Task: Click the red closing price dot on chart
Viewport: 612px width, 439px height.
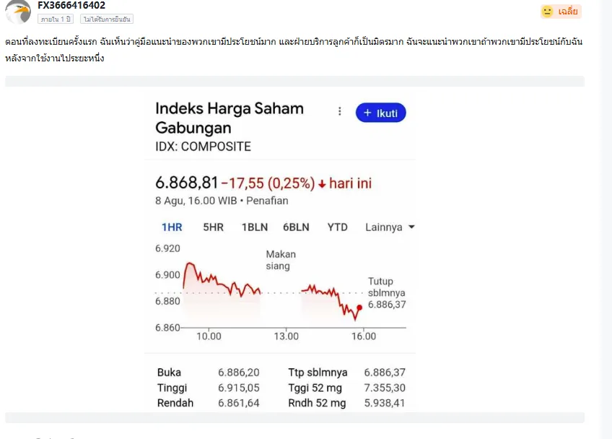Action: (359, 308)
